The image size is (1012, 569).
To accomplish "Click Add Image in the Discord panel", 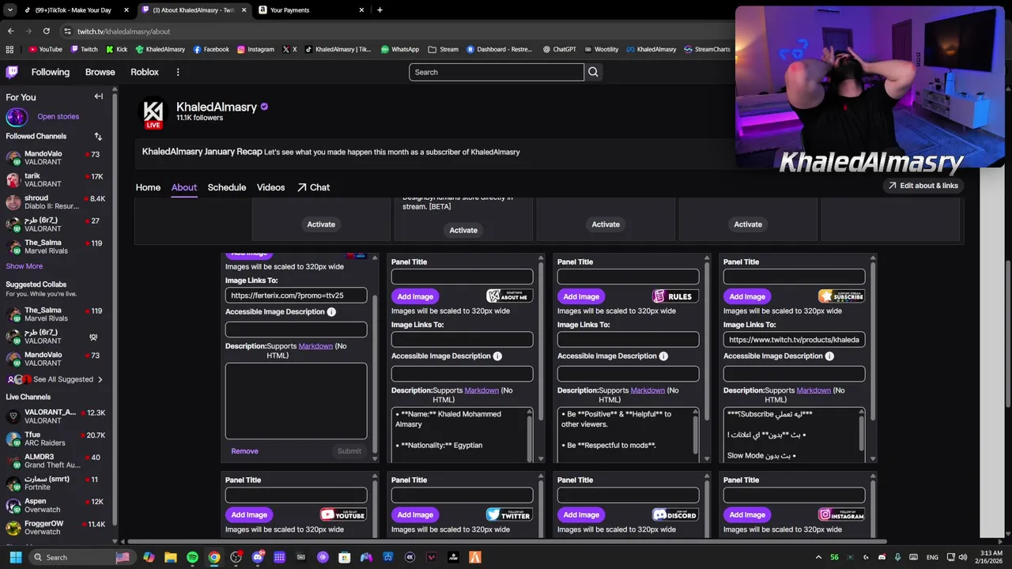I will pyautogui.click(x=581, y=514).
